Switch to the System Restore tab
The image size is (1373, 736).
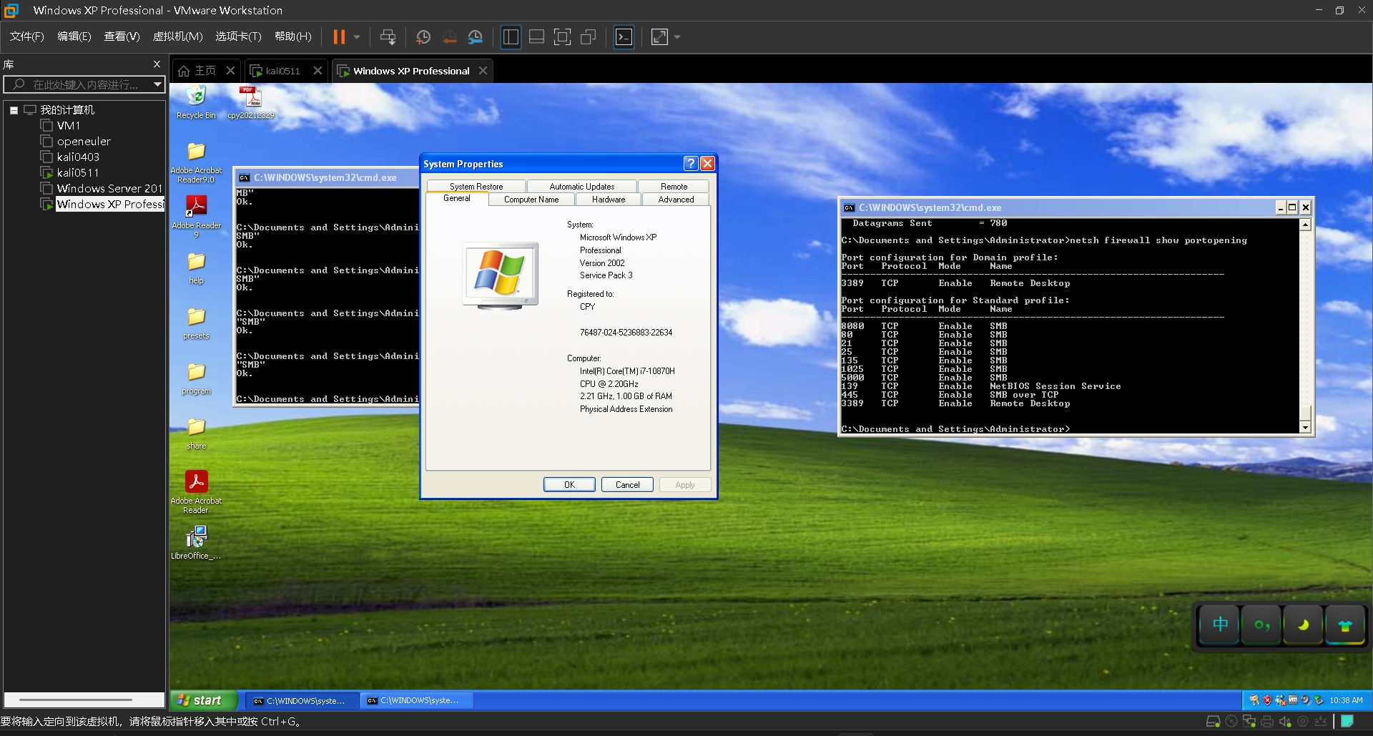pos(476,187)
